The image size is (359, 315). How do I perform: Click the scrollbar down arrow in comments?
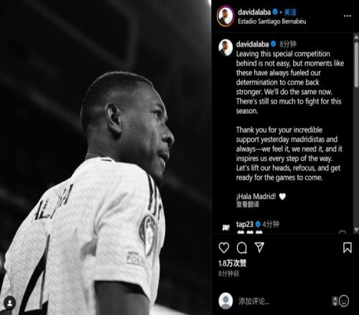[356, 230]
